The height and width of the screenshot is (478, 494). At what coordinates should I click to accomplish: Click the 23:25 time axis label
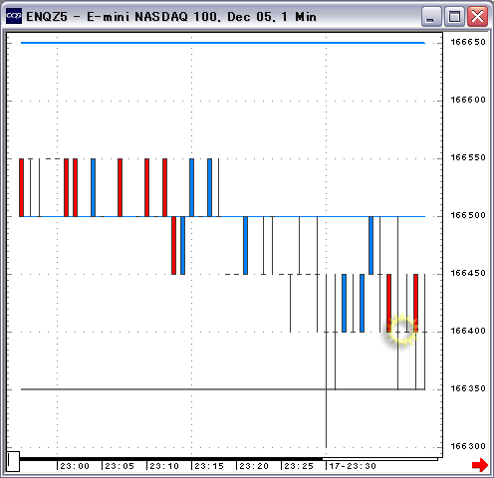click(299, 466)
